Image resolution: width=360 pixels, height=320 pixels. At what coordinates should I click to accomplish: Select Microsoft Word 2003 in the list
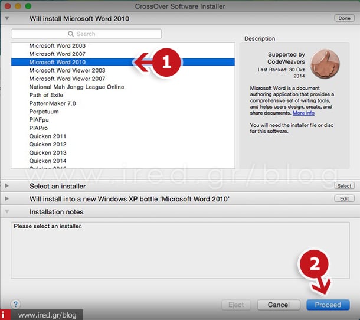point(57,45)
